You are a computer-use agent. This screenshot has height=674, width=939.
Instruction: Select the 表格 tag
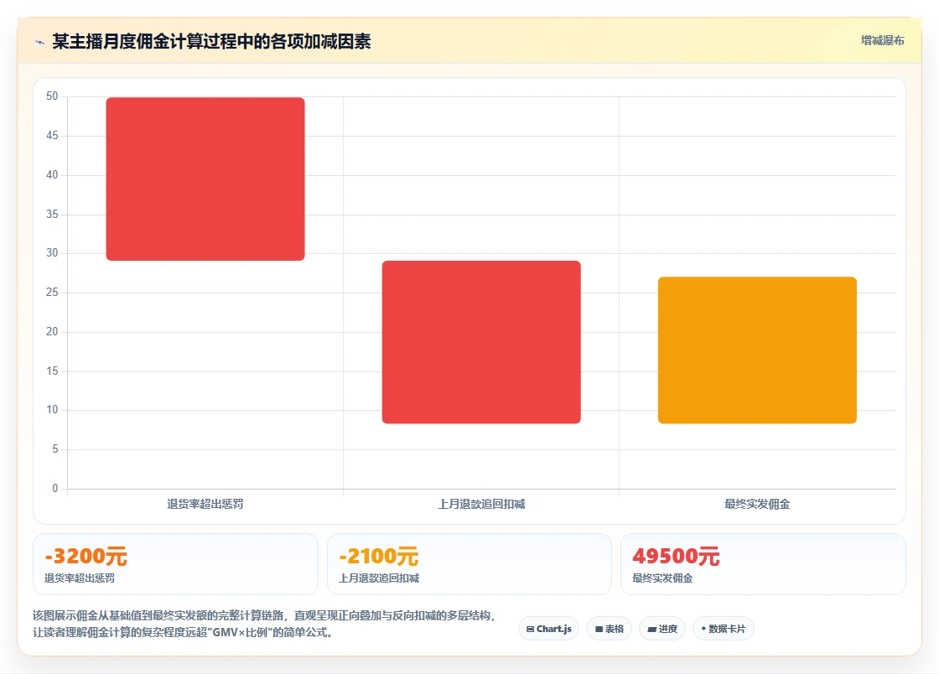pyautogui.click(x=609, y=629)
